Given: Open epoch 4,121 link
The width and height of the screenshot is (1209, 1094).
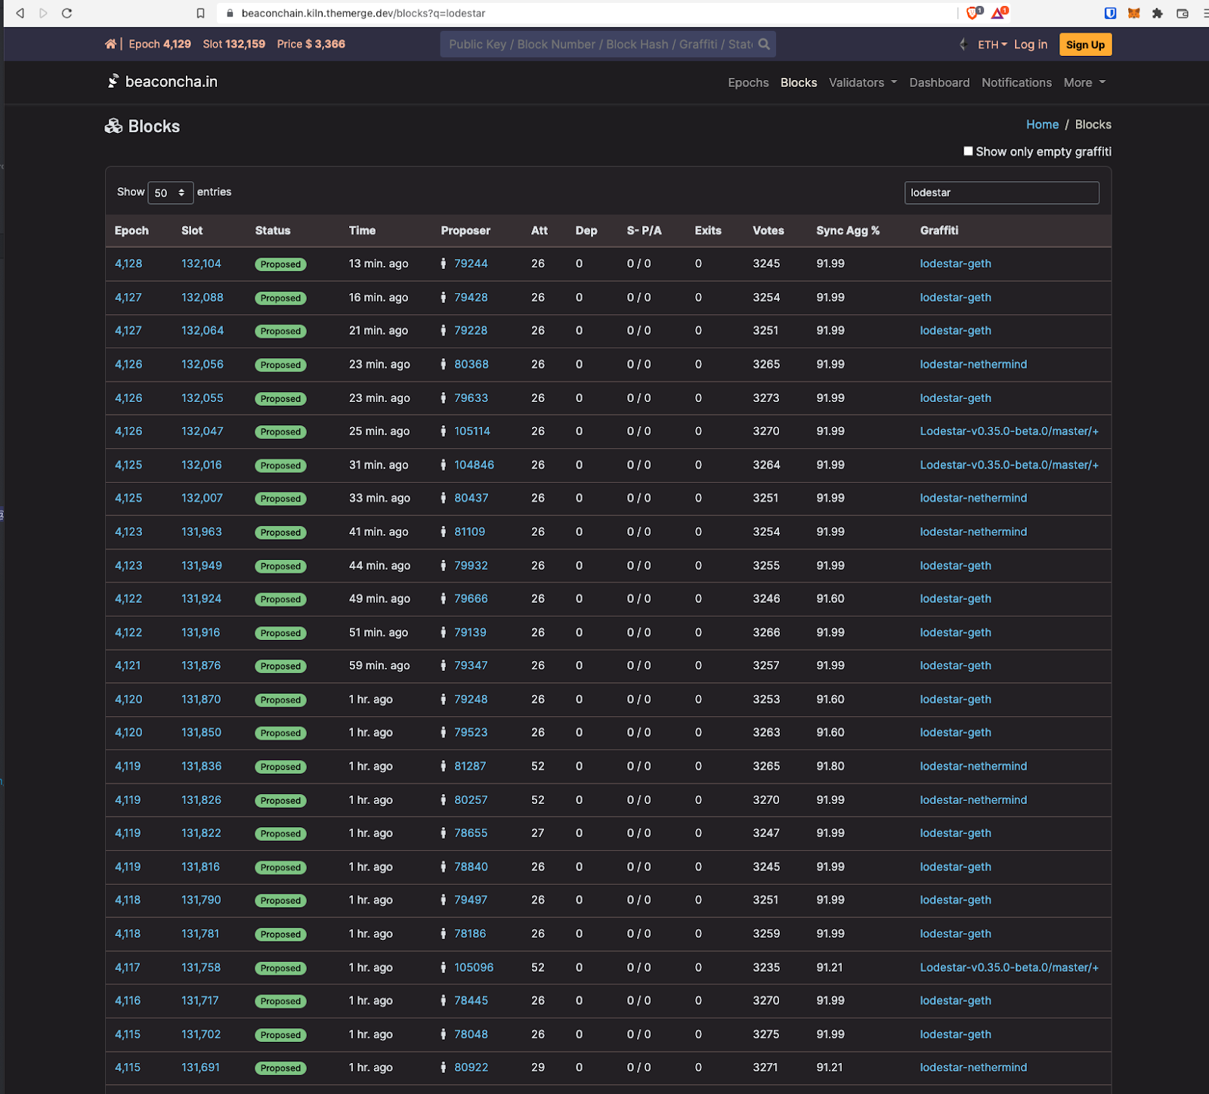Looking at the screenshot, I should pos(128,666).
